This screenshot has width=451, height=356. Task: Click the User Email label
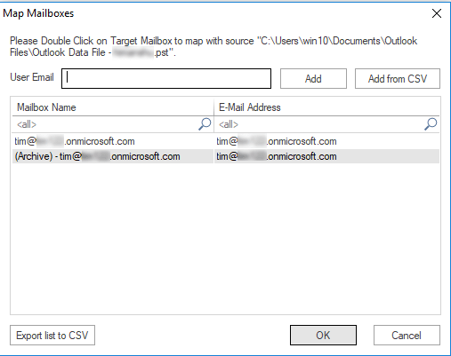[32, 77]
